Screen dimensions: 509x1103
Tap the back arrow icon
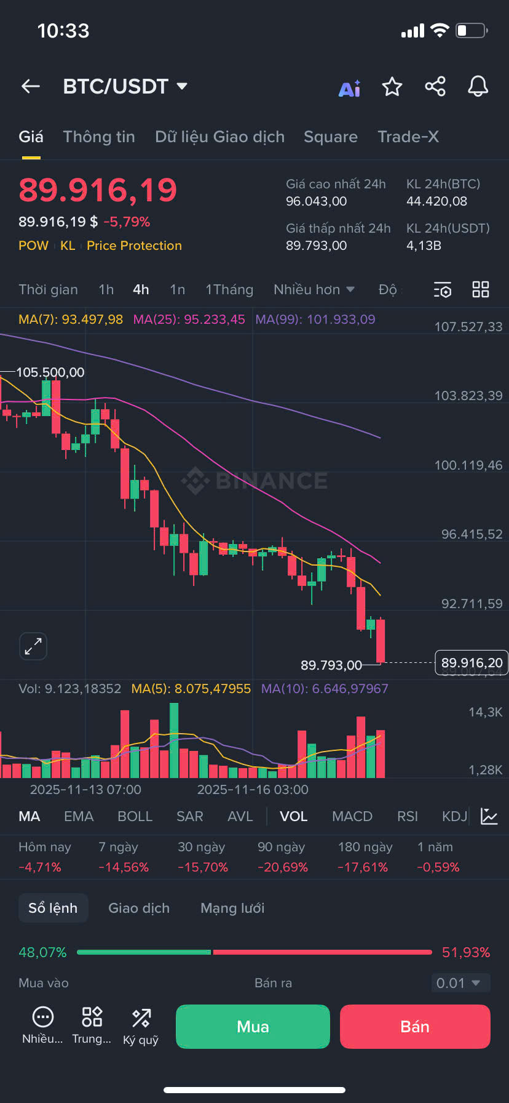(x=31, y=87)
